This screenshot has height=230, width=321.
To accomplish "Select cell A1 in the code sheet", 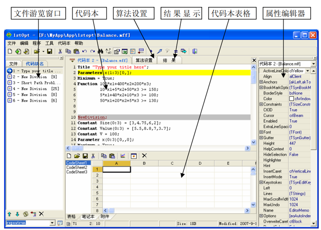I will point(116,169).
